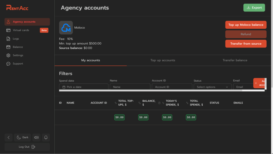The width and height of the screenshot is (273, 154).
Task: Click the Fee: 10% text
Action: pyautogui.click(x=66, y=39)
